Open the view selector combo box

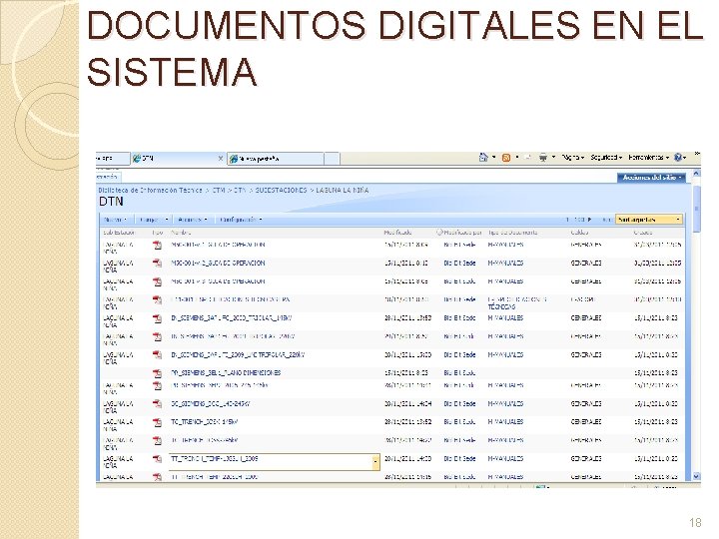(648, 220)
